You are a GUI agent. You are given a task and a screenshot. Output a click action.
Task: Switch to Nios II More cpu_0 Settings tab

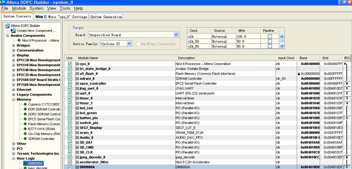click(61, 17)
